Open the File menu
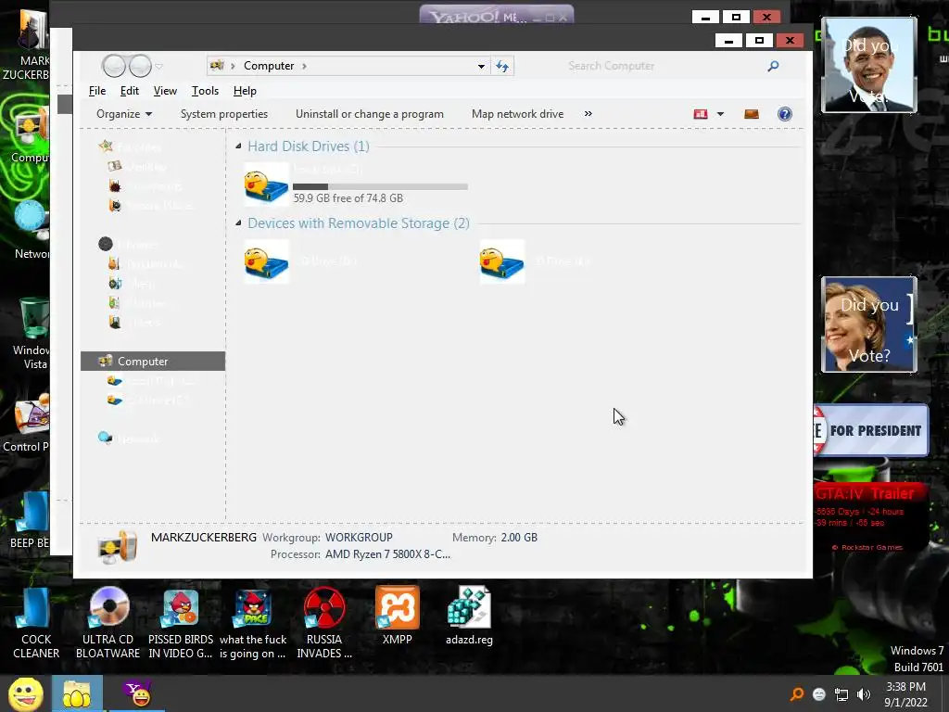The height and width of the screenshot is (712, 949). click(96, 91)
